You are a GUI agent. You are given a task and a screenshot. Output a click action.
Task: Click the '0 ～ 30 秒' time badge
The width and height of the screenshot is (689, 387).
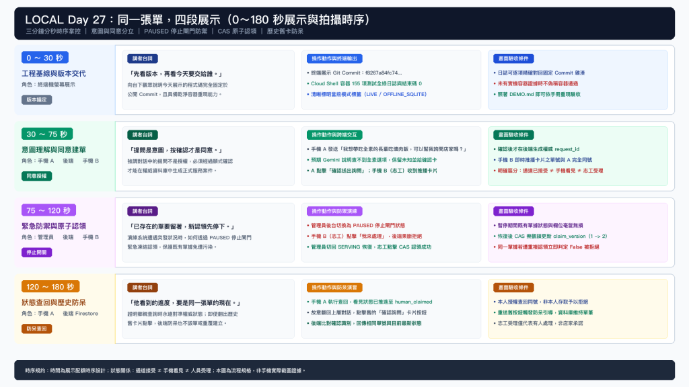pos(45,58)
